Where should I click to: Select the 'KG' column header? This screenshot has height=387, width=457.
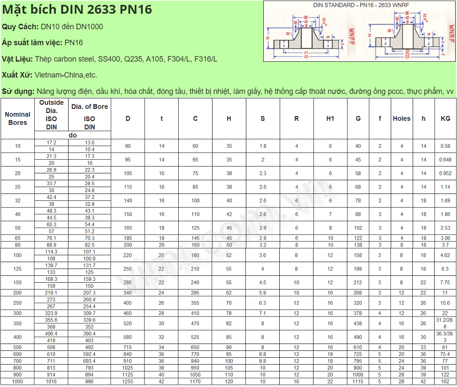445,118
